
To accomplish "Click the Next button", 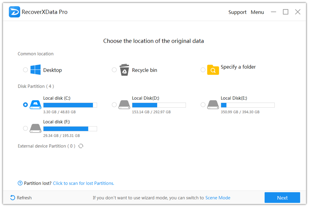I will pos(282,198).
